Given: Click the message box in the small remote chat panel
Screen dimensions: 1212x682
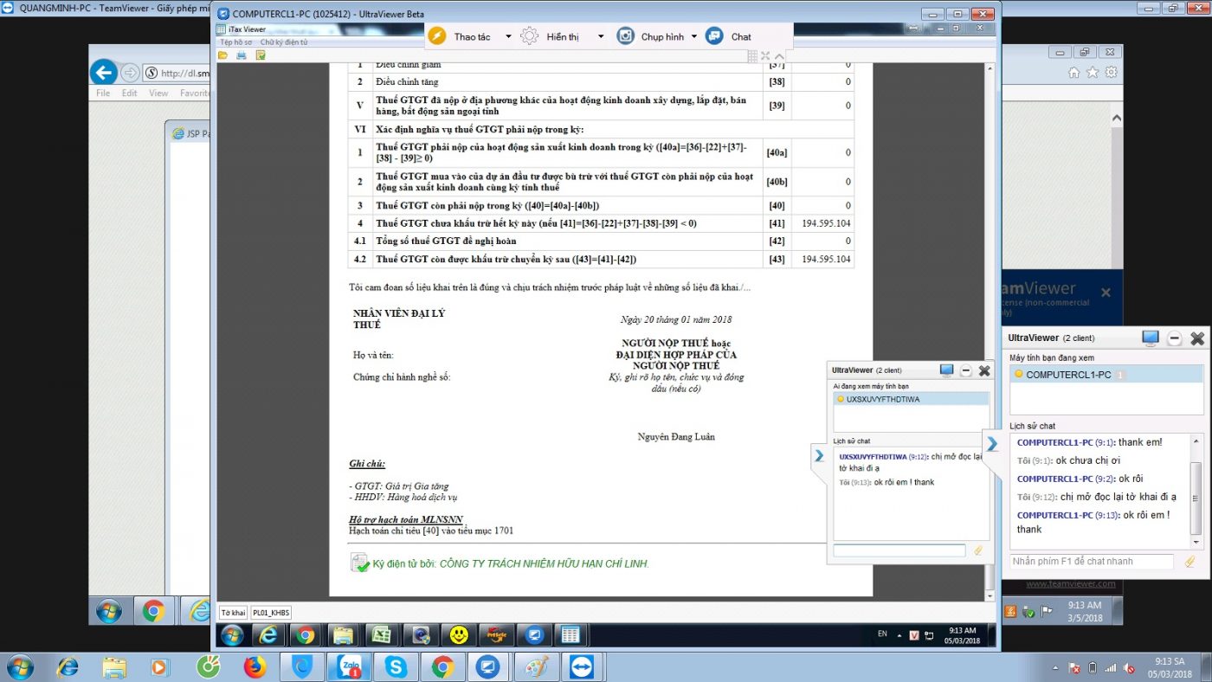Looking at the screenshot, I should (899, 550).
